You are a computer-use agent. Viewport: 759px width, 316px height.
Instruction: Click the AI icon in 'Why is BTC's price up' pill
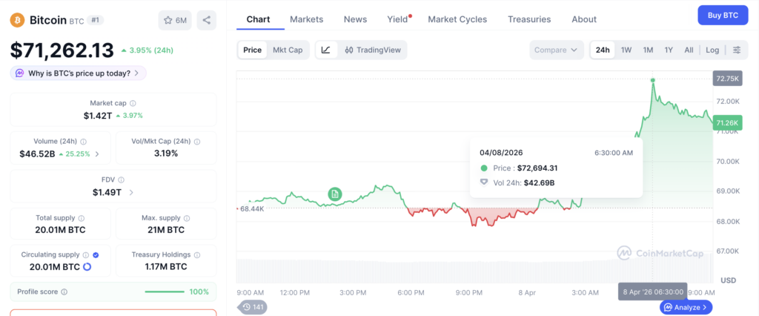pyautogui.click(x=20, y=73)
